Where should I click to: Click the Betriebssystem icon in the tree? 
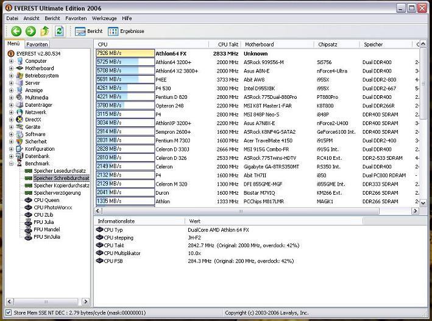point(19,76)
